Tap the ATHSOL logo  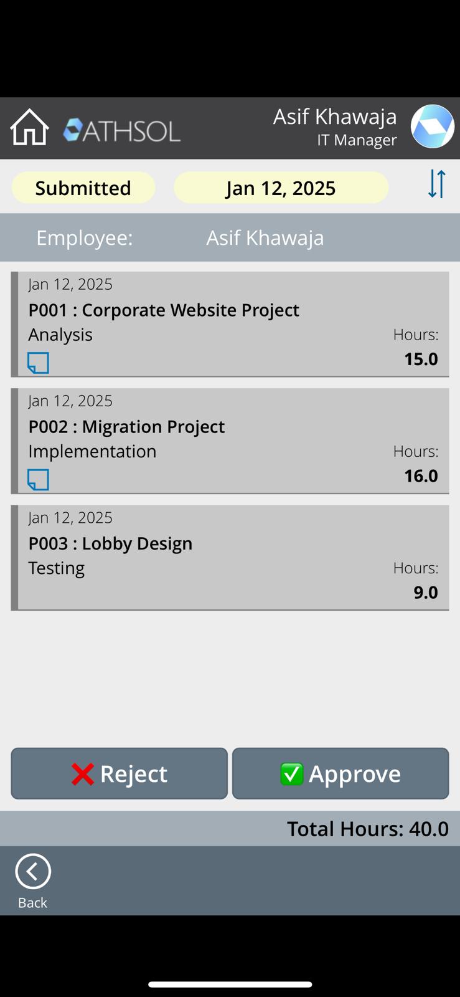[122, 130]
